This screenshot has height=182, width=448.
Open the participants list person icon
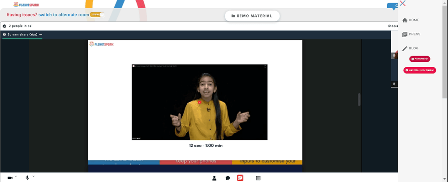[x=214, y=178]
